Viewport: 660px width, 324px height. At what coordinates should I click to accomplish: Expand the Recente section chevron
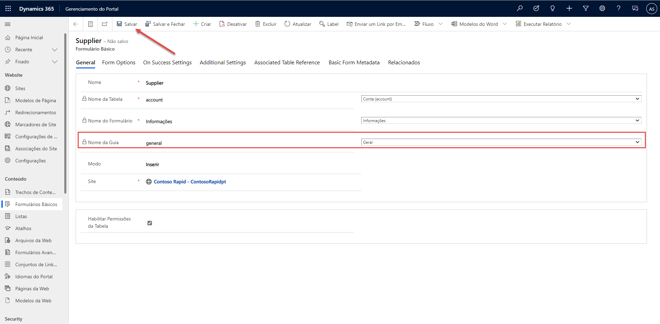pos(55,50)
